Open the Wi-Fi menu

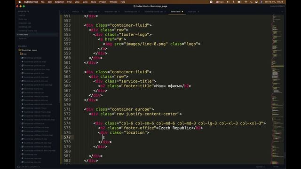(246, 2)
